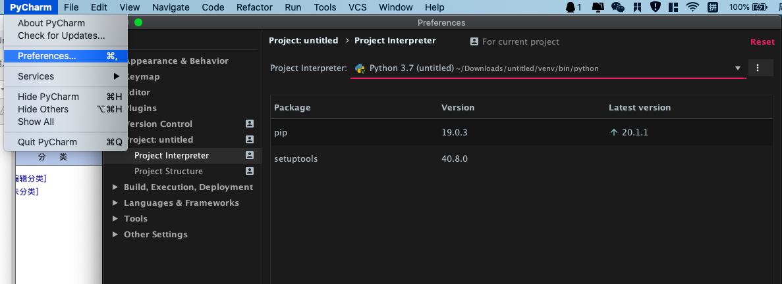The height and width of the screenshot is (284, 782).
Task: Open the Project Interpreter dropdown arrow
Action: pyautogui.click(x=738, y=68)
